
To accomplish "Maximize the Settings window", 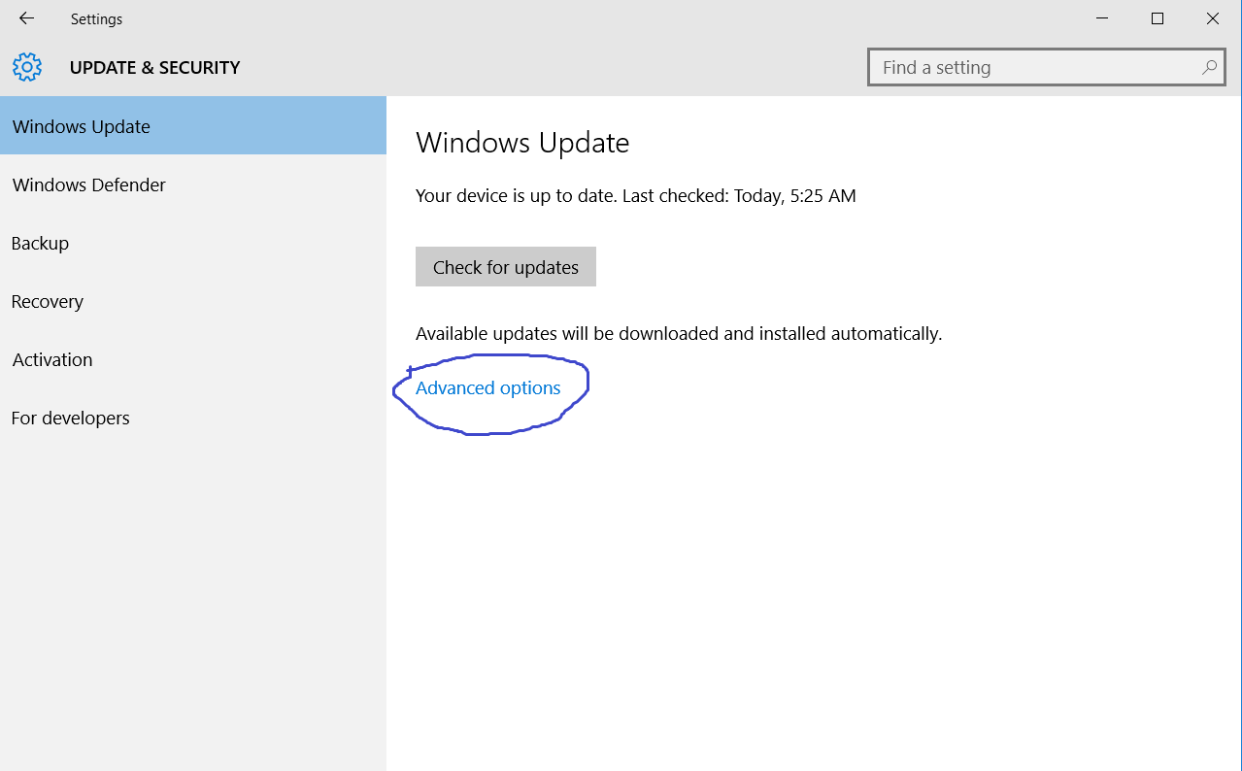I will coord(1158,18).
